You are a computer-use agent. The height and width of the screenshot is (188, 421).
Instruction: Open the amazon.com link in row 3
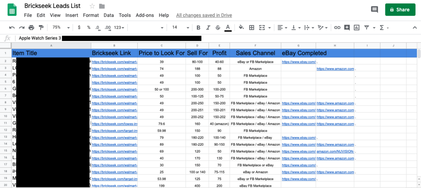click(x=335, y=69)
